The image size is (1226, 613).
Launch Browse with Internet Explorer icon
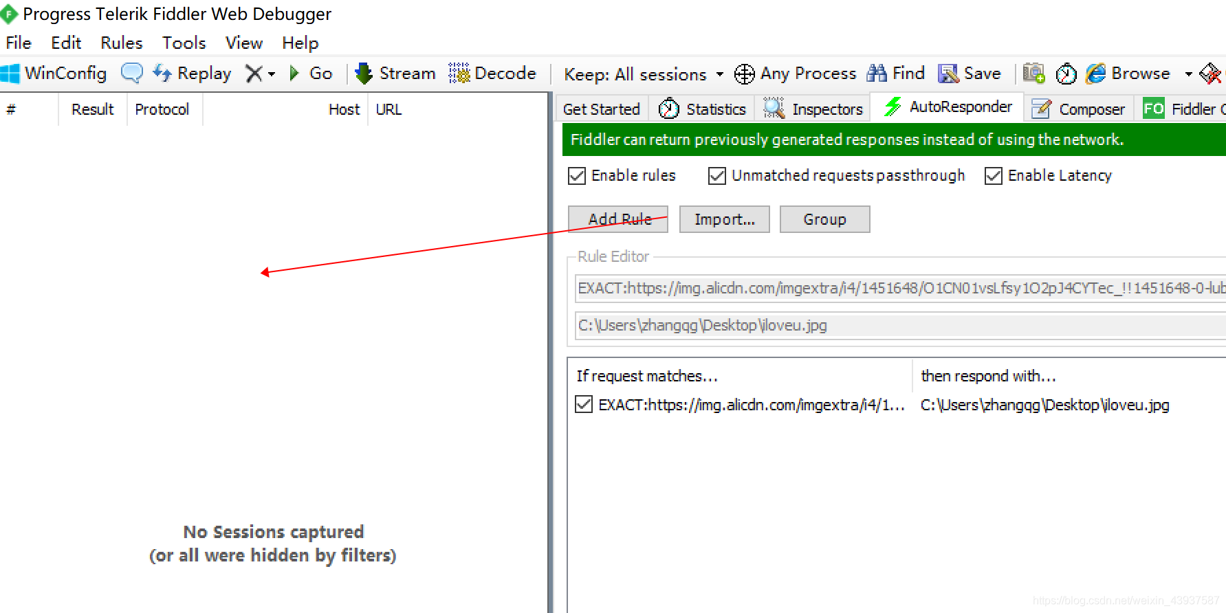click(1128, 74)
